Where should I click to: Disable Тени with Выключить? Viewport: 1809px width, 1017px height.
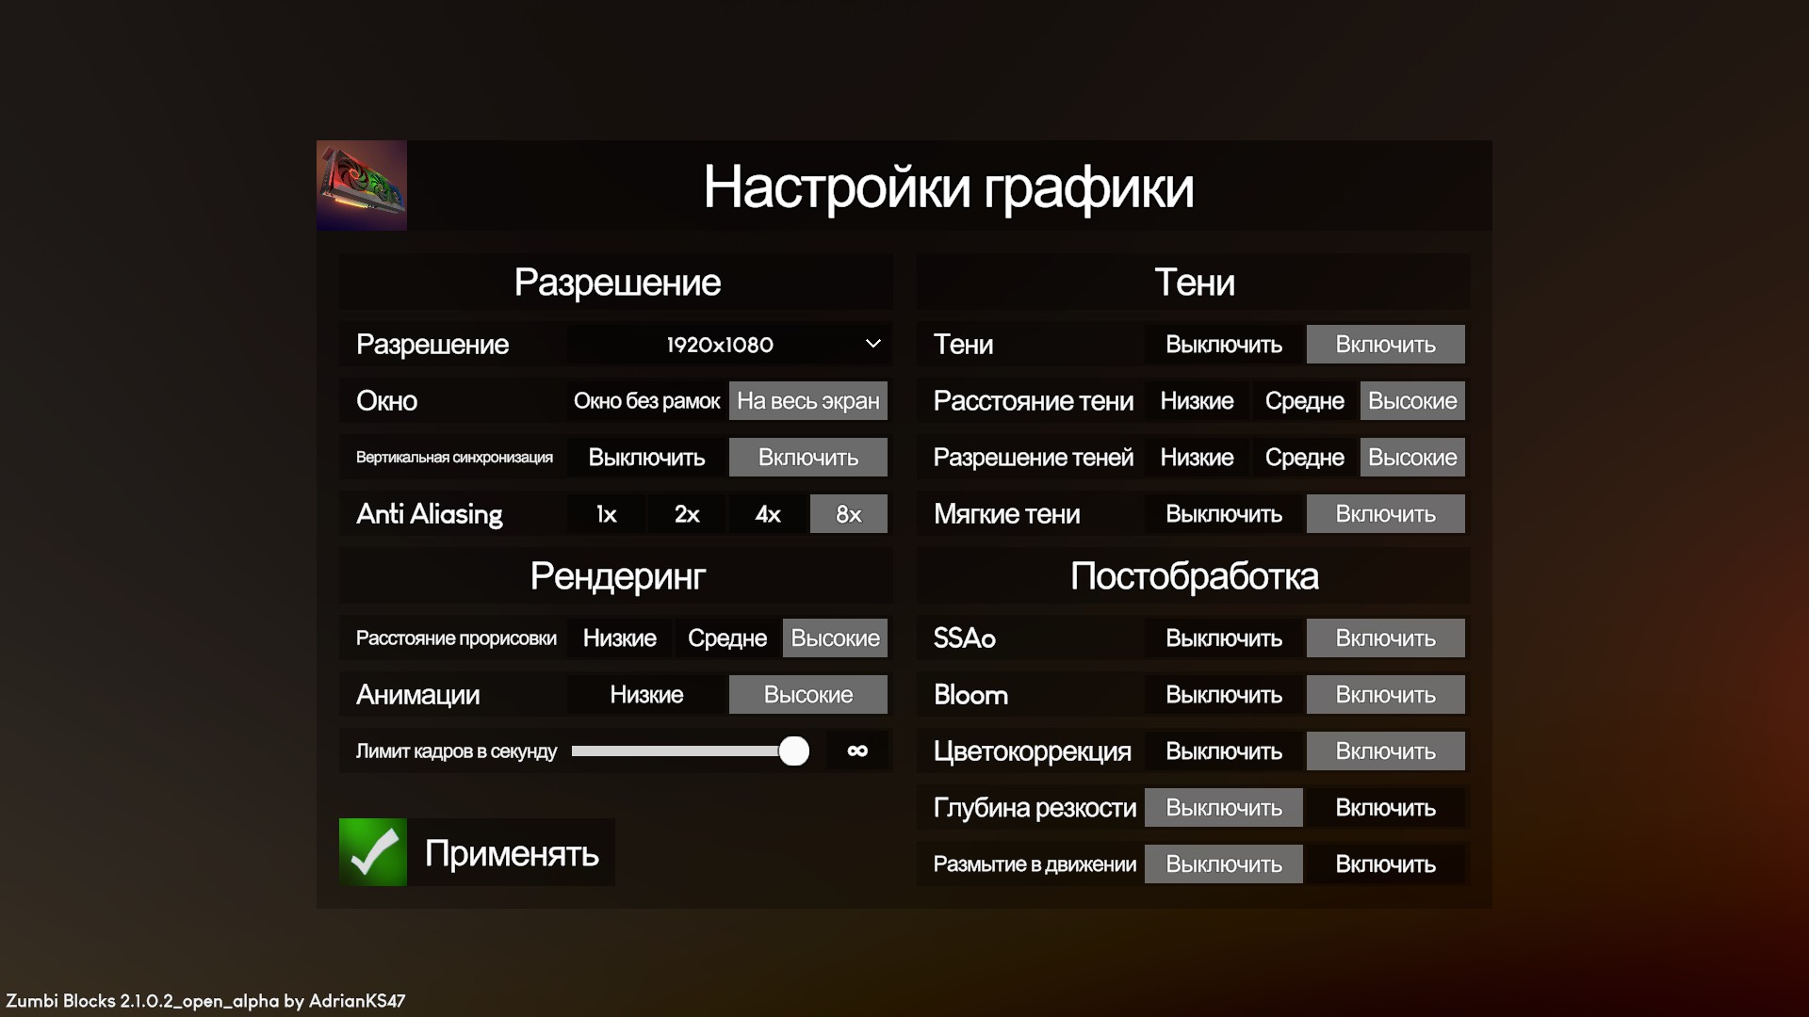click(x=1224, y=345)
